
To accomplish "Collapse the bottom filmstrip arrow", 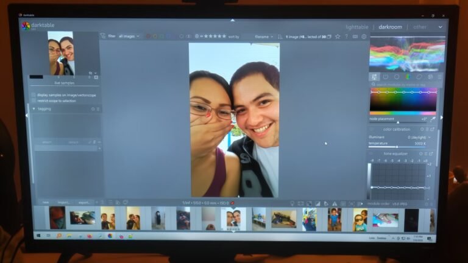I will pos(233,231).
